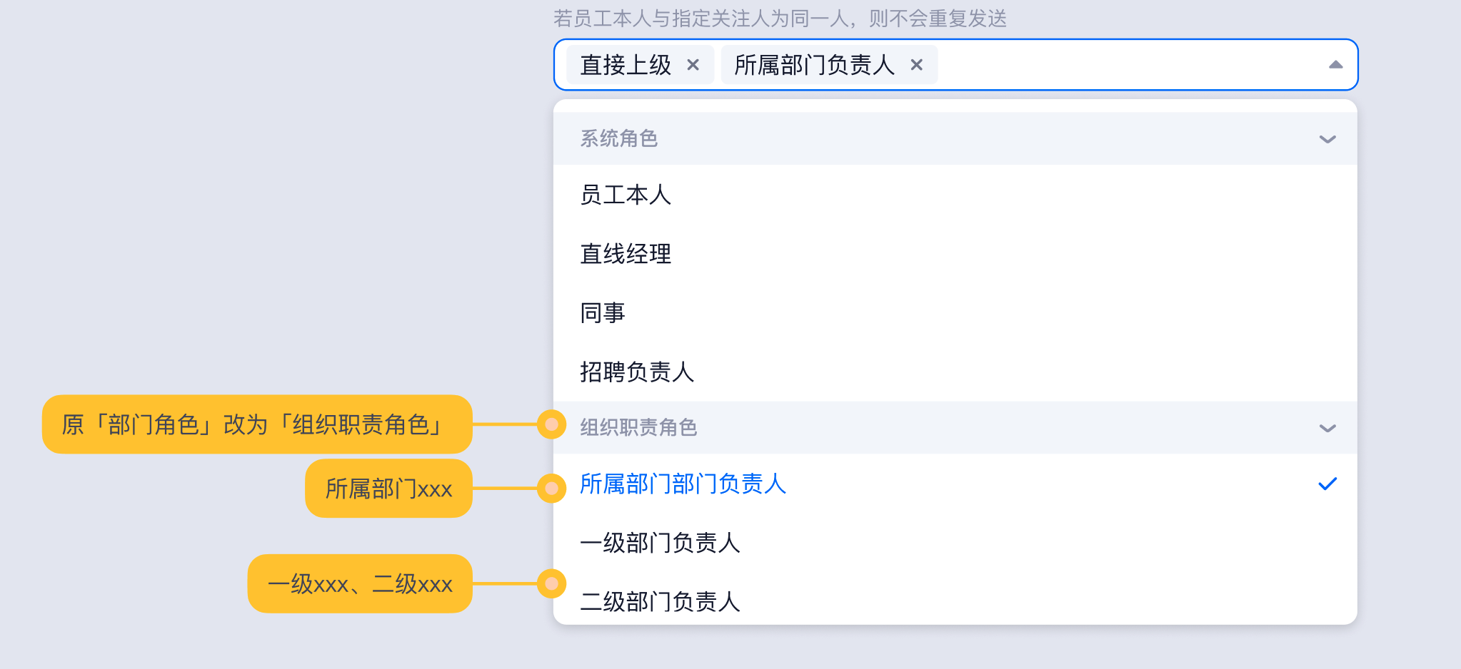Pick 二级部门负责人 option

(x=660, y=601)
